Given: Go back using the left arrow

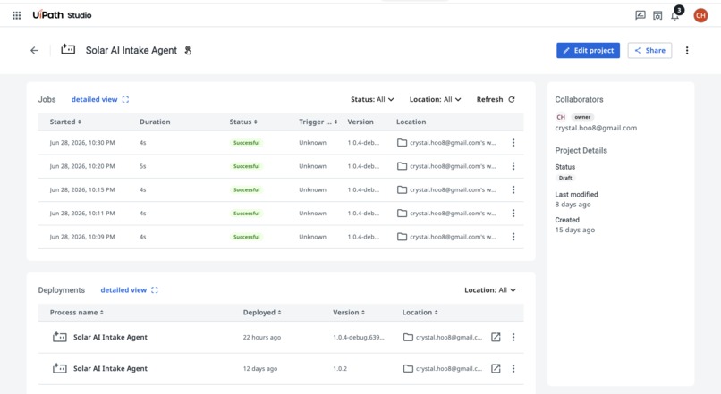Looking at the screenshot, I should click(x=35, y=51).
